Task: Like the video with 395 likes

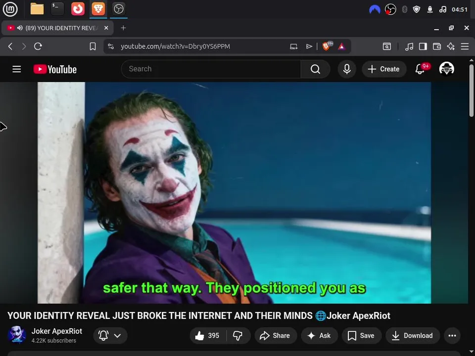Action: click(x=207, y=335)
